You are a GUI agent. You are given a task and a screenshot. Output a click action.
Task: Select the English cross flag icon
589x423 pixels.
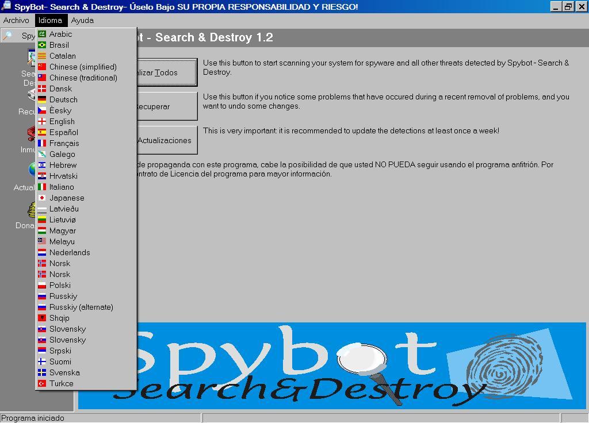[x=42, y=121]
